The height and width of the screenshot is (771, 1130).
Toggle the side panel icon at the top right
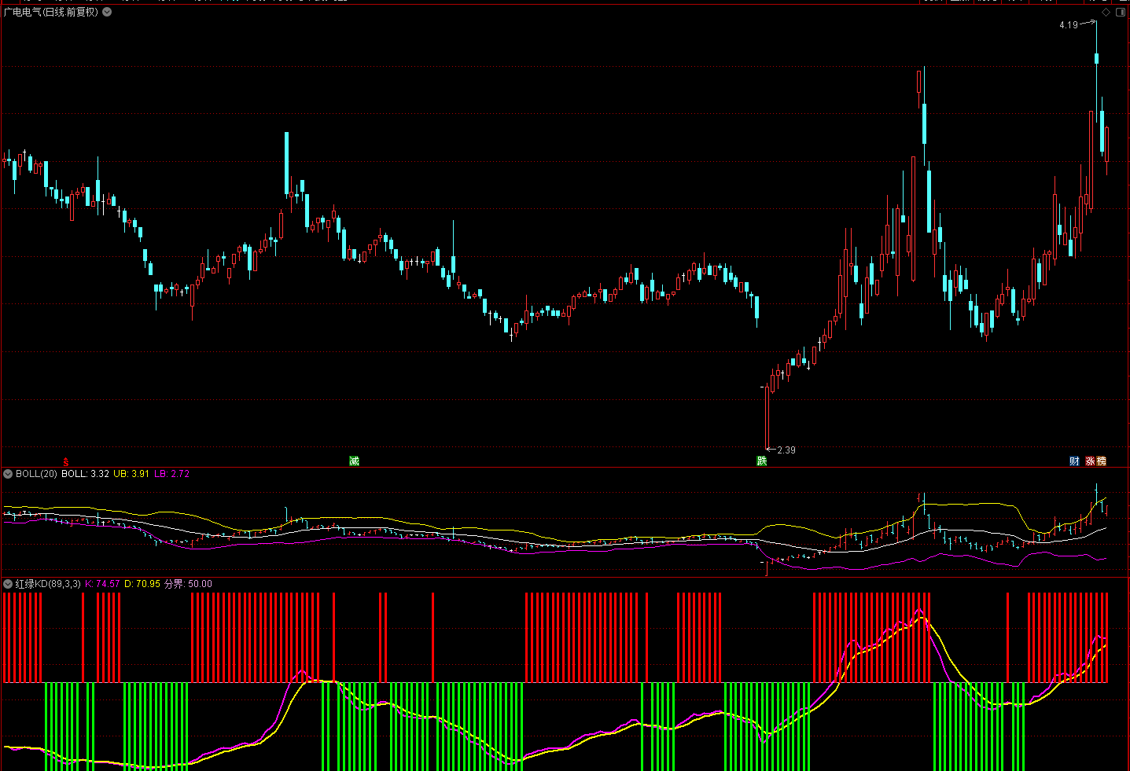click(1120, 13)
